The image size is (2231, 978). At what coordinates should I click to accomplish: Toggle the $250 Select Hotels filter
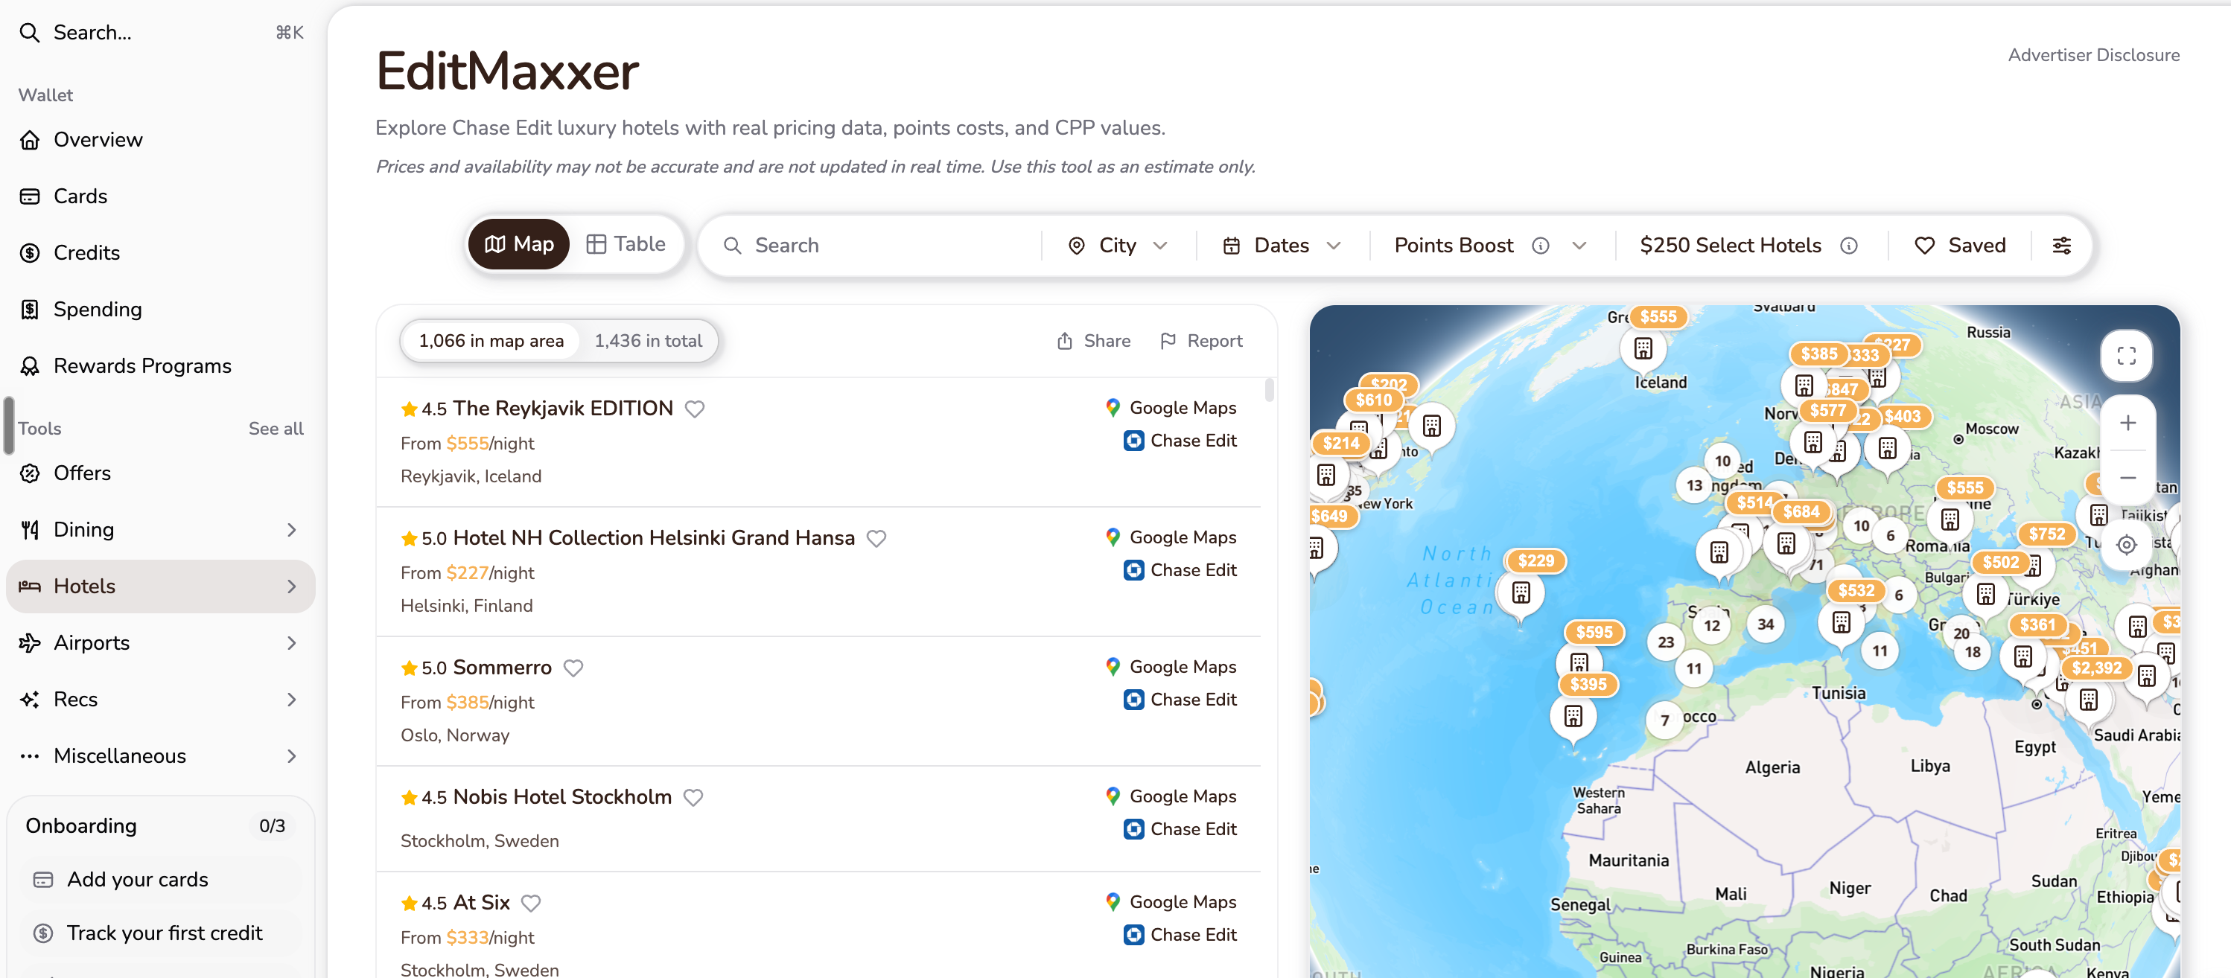point(1730,246)
